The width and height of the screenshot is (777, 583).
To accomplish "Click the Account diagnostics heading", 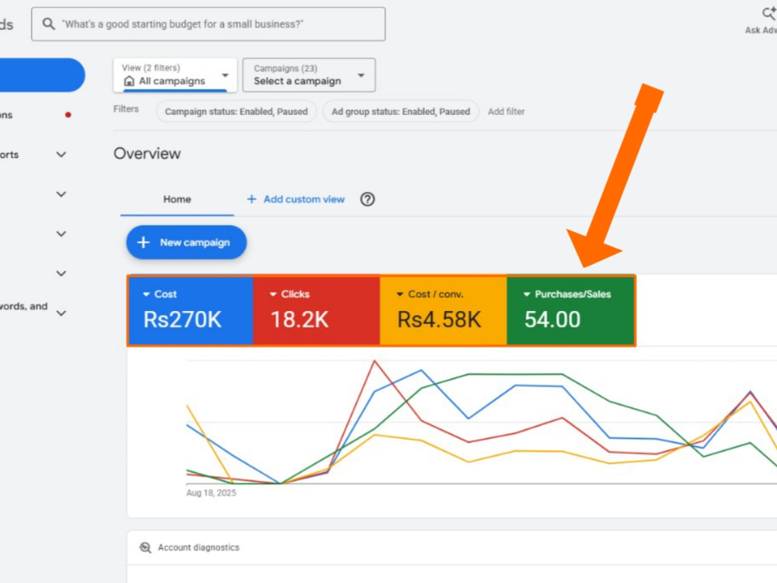I will tap(198, 547).
